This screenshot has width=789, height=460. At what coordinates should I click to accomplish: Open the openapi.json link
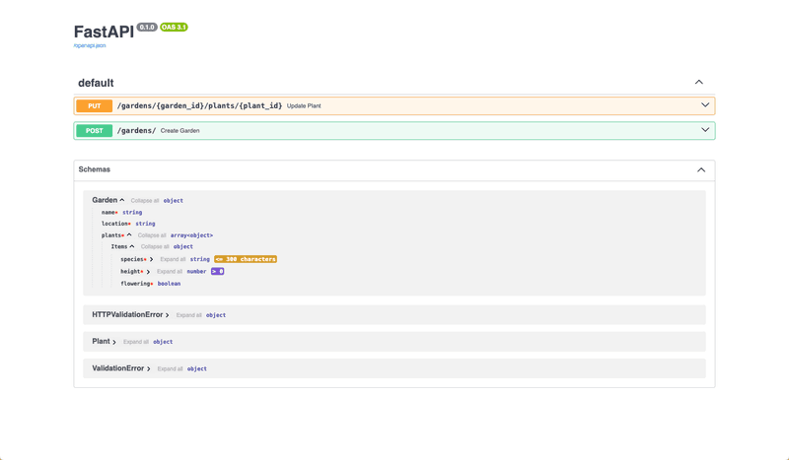90,45
